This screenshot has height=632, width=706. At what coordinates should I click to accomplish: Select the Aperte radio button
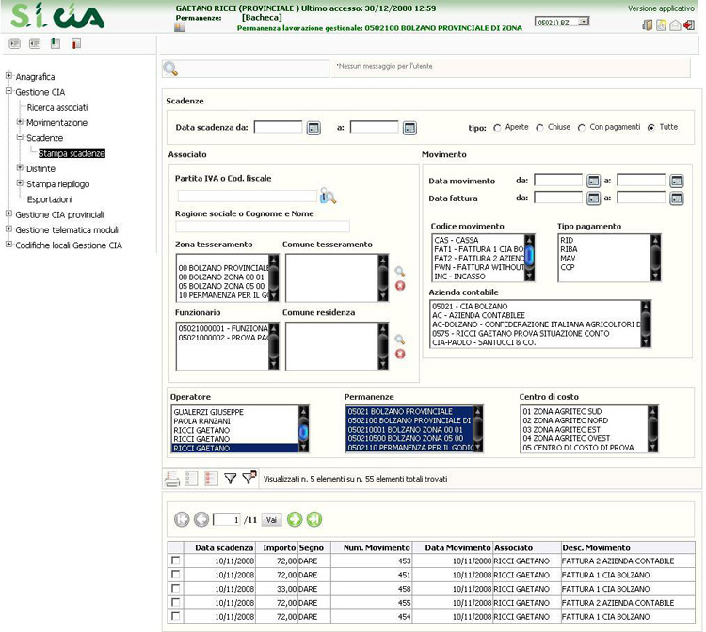click(x=497, y=128)
